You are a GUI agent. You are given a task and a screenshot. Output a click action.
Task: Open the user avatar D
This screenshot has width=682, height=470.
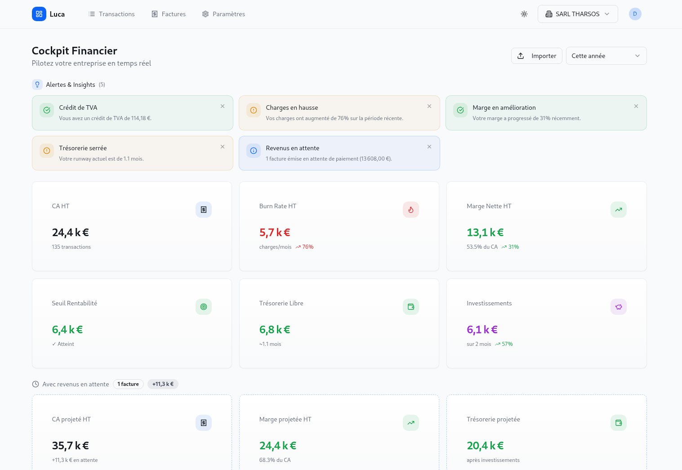point(635,14)
